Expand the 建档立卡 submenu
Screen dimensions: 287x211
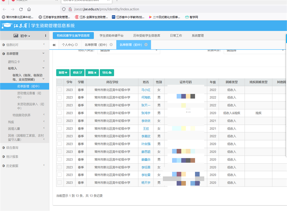coord(25,62)
